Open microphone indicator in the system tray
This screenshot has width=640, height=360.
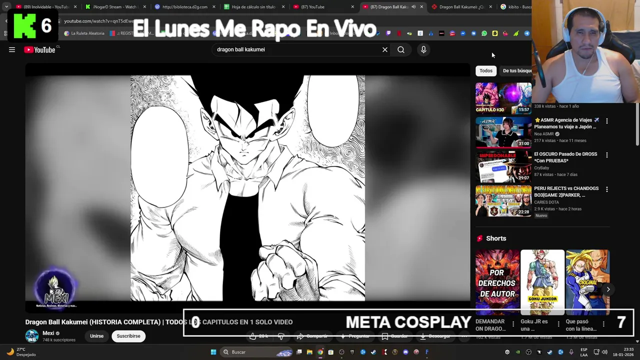[571, 352]
